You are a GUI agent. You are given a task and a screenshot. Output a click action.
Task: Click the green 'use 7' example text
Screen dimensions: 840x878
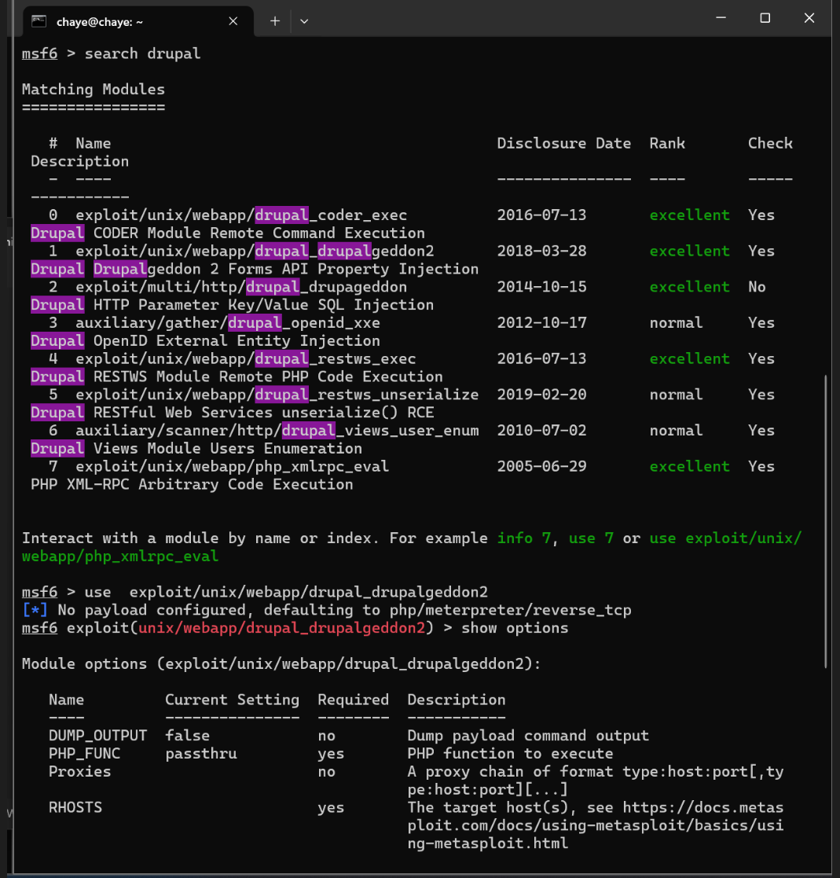[591, 538]
